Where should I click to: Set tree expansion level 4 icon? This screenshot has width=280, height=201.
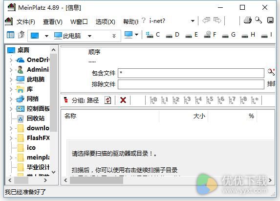198,100
